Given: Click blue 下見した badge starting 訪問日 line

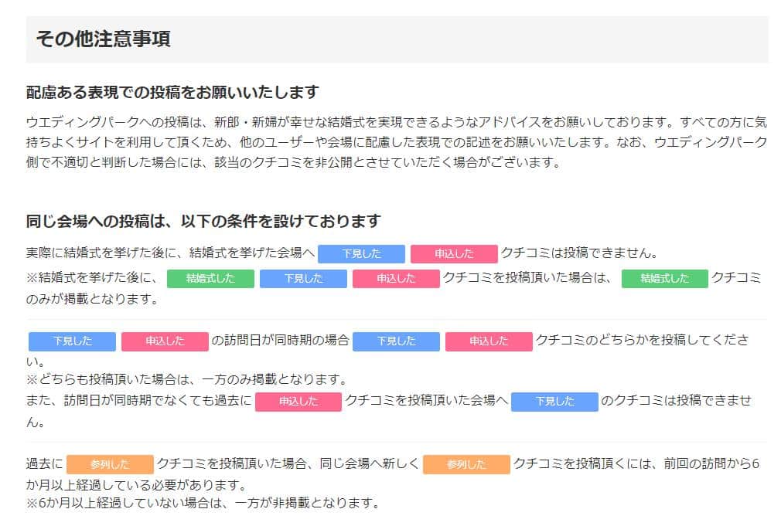Looking at the screenshot, I should click(72, 341).
